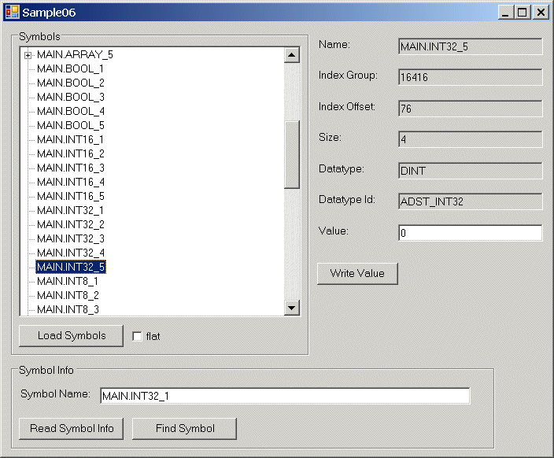Expand the MAIN.ARRAY_5 tree node
The image size is (554, 458).
point(28,55)
